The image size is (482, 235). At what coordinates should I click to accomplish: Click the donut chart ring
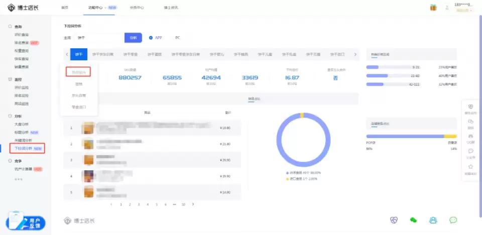(x=303, y=140)
